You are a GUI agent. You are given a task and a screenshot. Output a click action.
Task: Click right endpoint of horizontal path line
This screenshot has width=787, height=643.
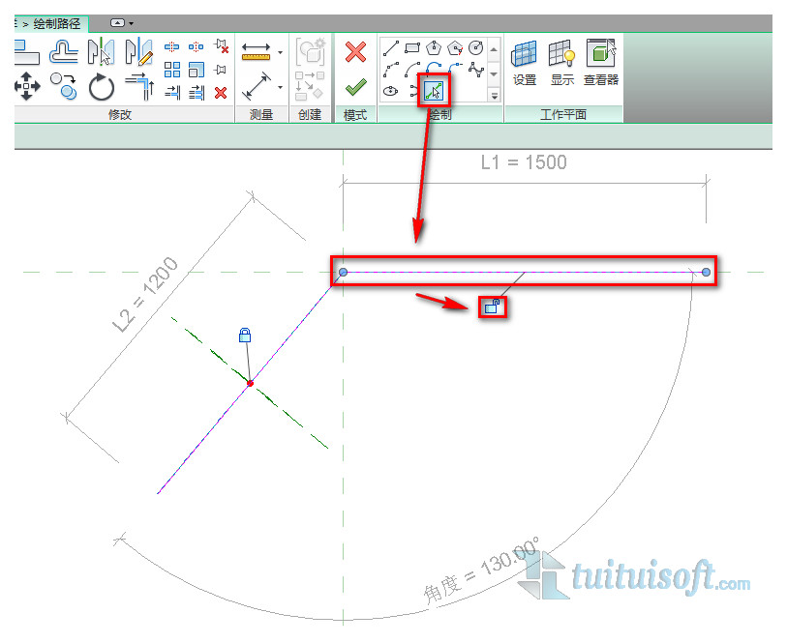point(706,272)
